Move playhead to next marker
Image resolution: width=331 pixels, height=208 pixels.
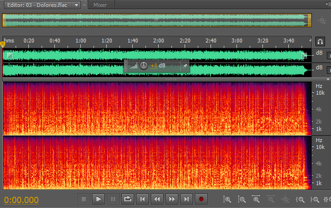(x=187, y=199)
